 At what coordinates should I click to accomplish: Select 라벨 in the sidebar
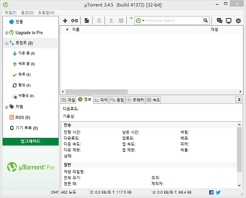point(19,107)
